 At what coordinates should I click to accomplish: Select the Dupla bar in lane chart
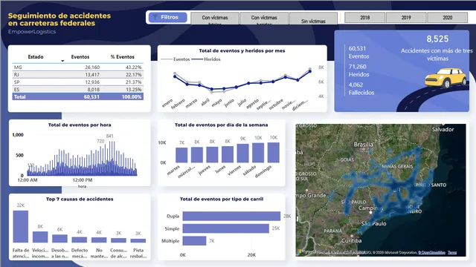(x=231, y=216)
